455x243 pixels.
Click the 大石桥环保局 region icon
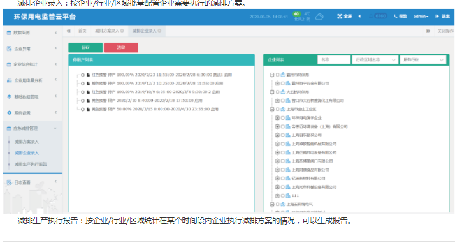[283, 92]
